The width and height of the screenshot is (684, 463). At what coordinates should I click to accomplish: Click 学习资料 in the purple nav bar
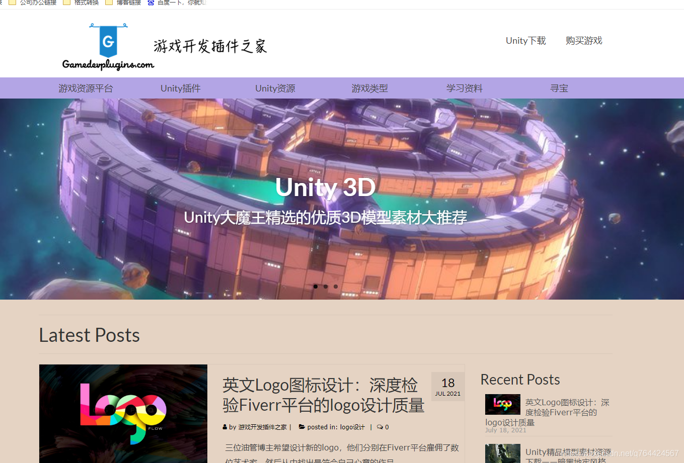pos(464,88)
